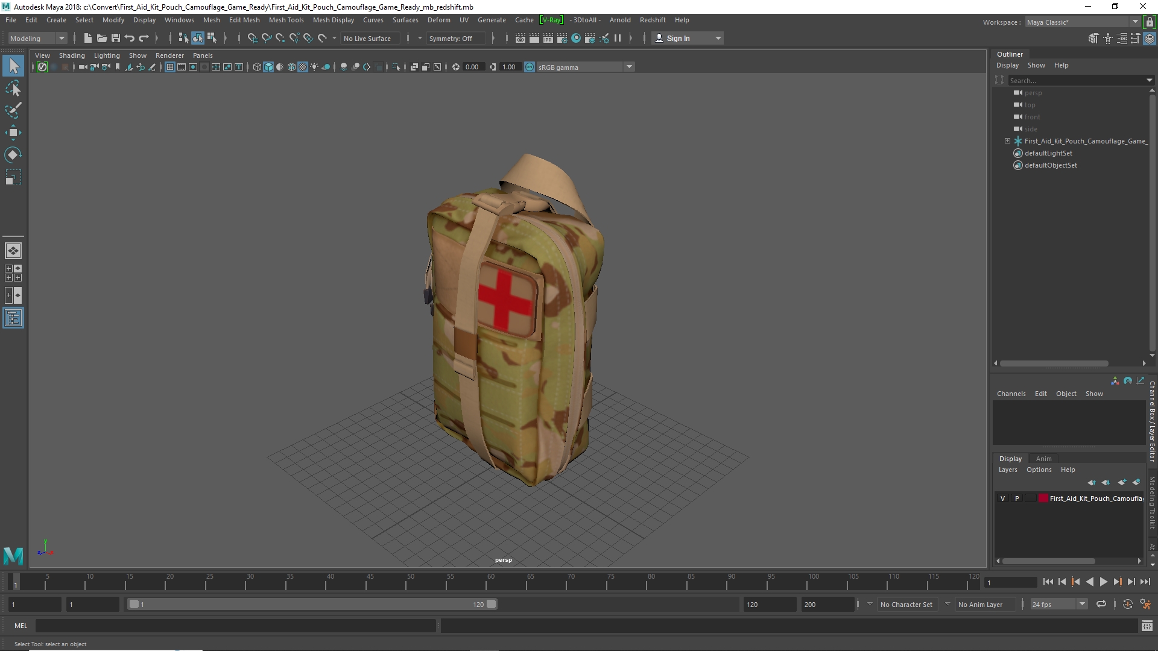Screen dimensions: 1158x651
Task: Play the animation forwards
Action: coord(1103,582)
